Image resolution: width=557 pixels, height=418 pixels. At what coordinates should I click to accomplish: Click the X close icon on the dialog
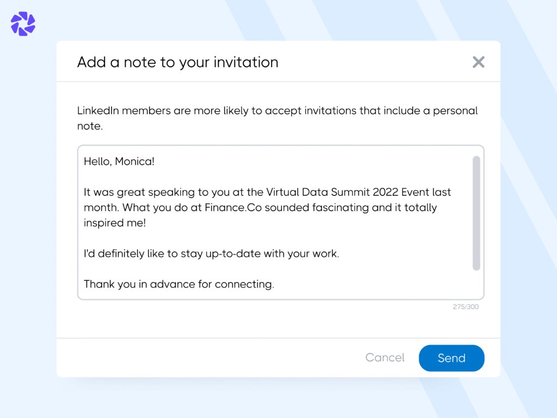pyautogui.click(x=478, y=62)
